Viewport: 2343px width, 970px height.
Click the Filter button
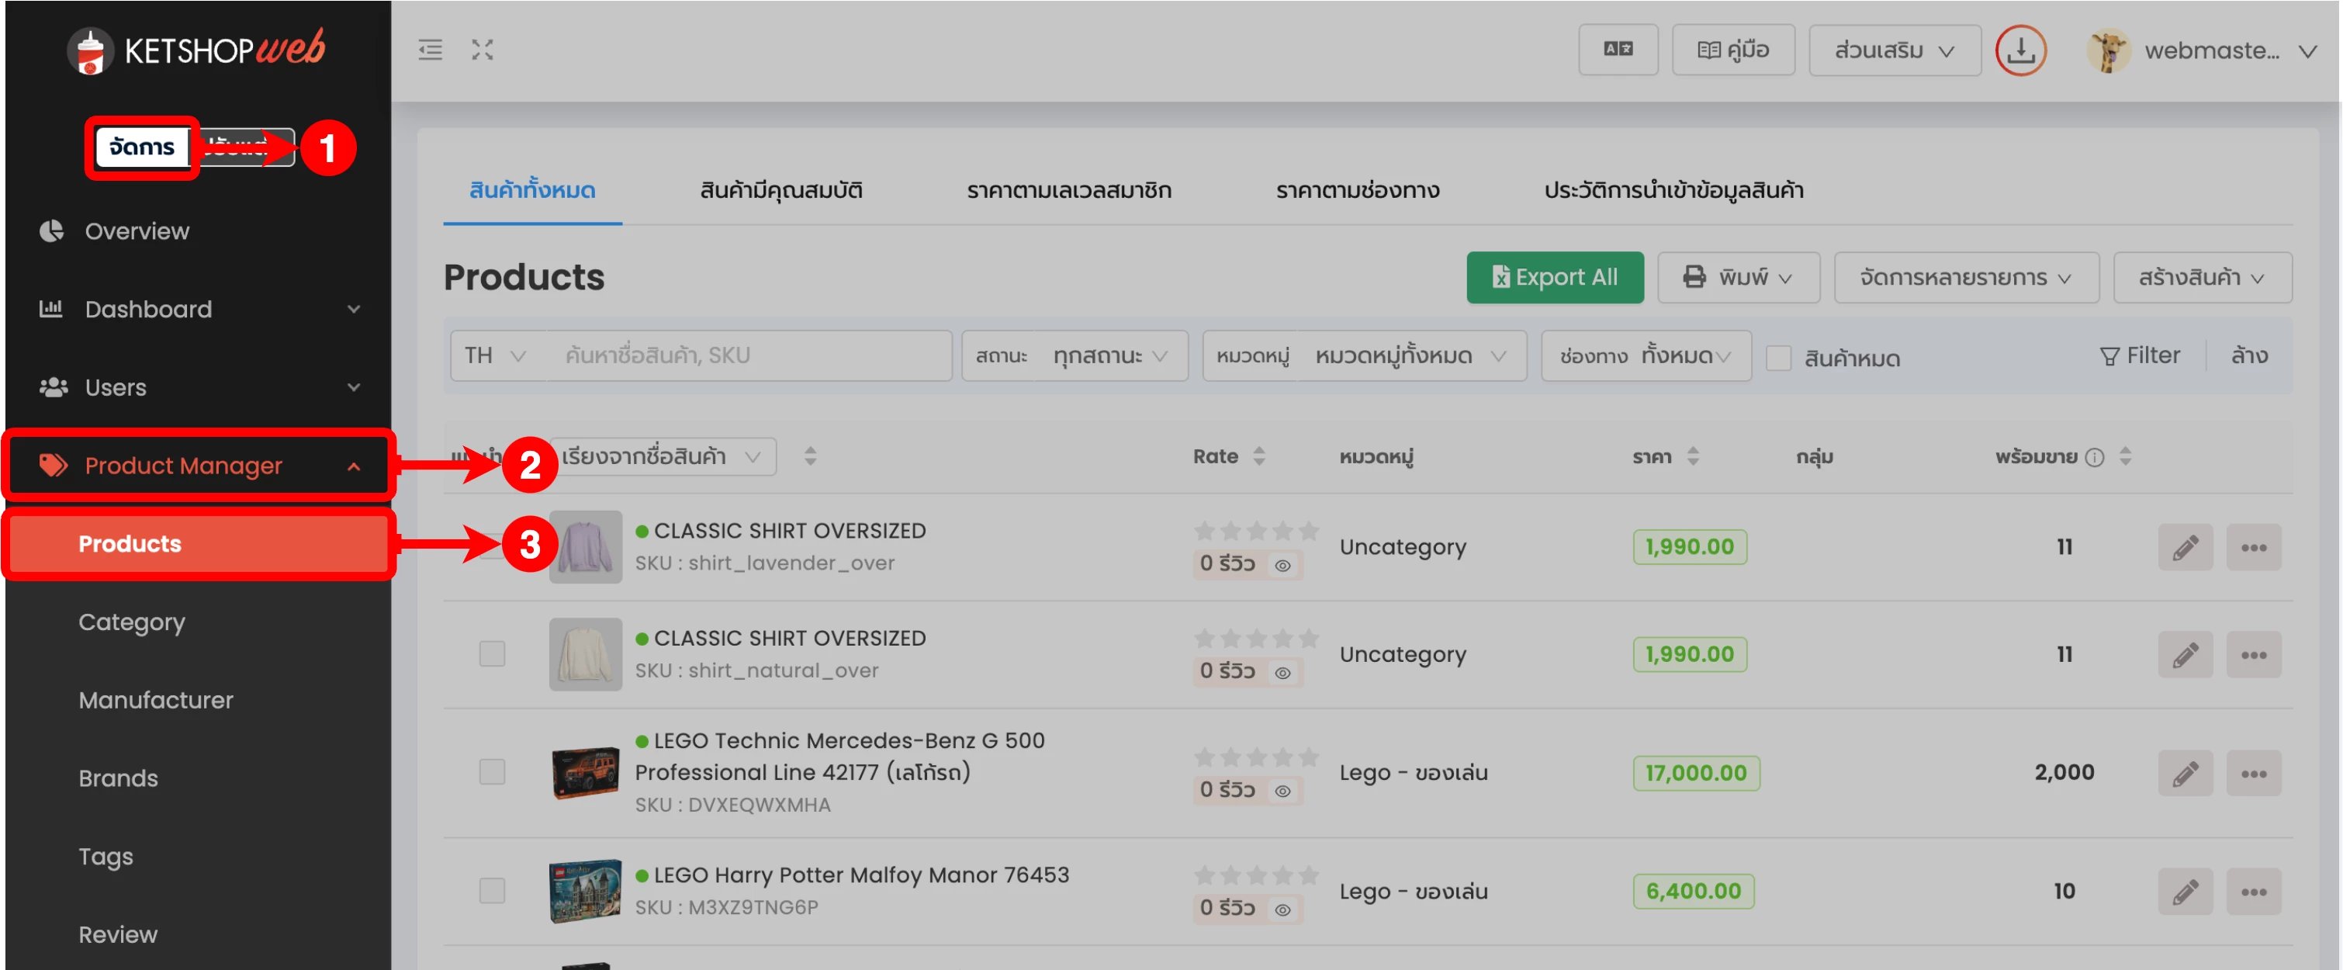point(2139,355)
